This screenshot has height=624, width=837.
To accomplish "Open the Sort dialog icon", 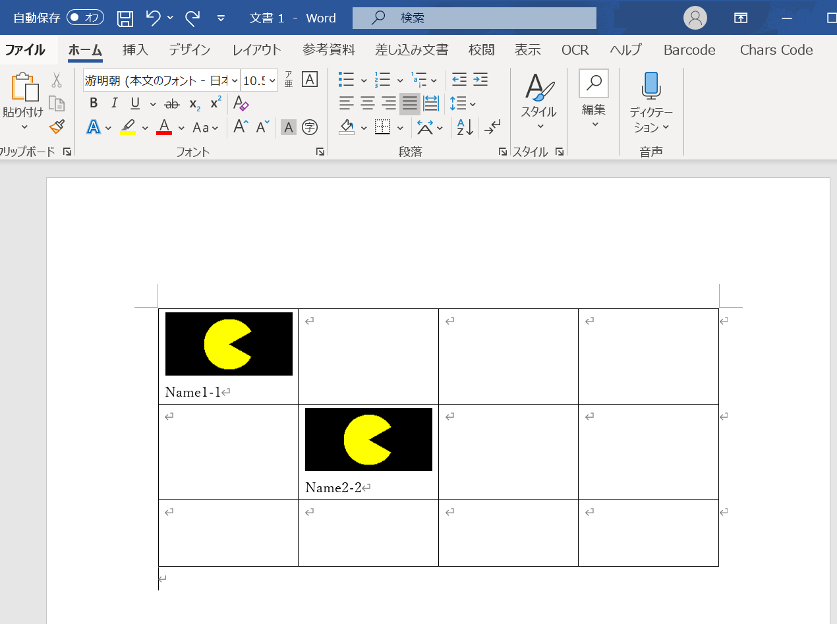I will (x=463, y=127).
